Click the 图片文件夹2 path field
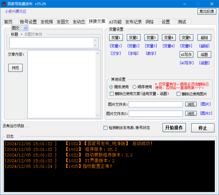Image resolution: width=219 pixels, height=195 pixels. tap(155, 113)
